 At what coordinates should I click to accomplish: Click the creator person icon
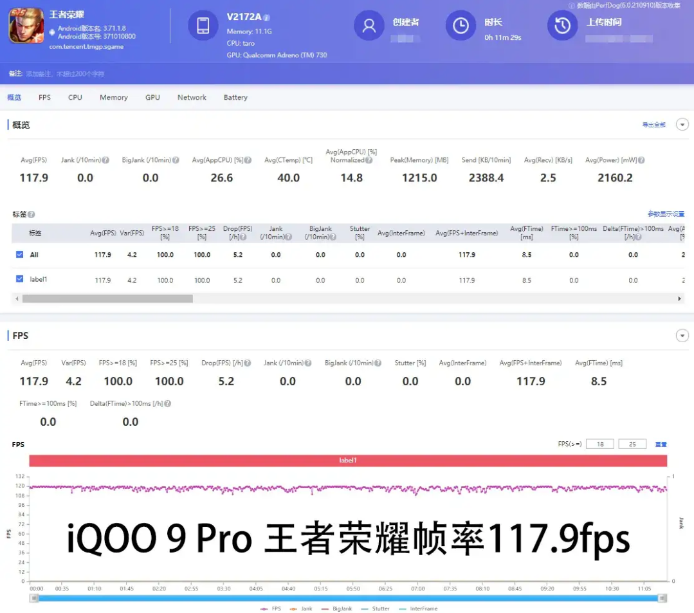click(369, 25)
